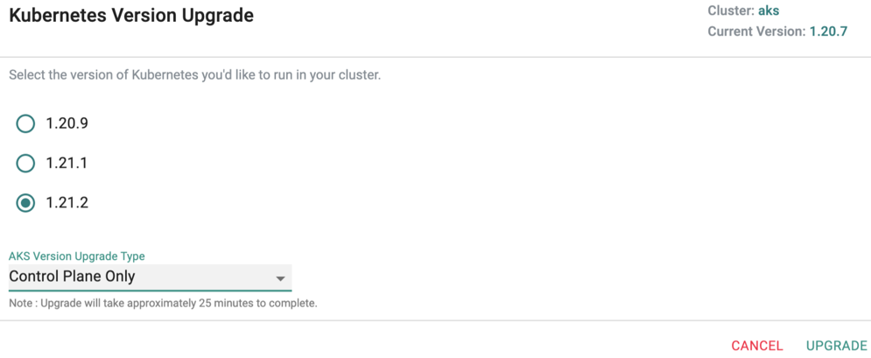Start the upgrade with the UPGRADE button
Viewport: 871px width, 358px height.
tap(836, 346)
